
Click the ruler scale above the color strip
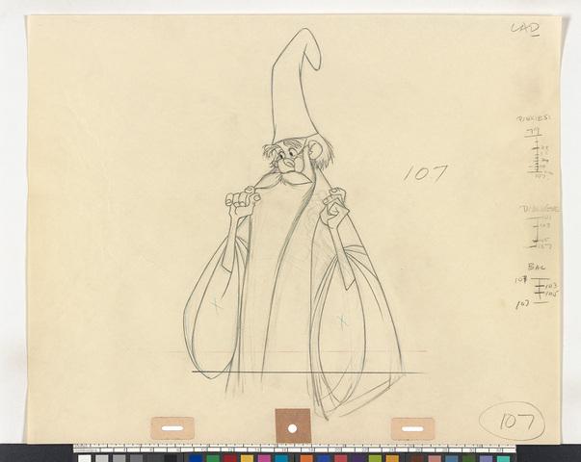tap(289, 448)
